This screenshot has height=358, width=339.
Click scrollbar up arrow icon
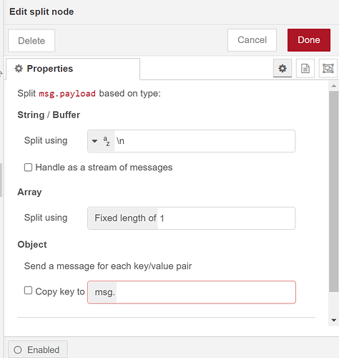click(333, 86)
